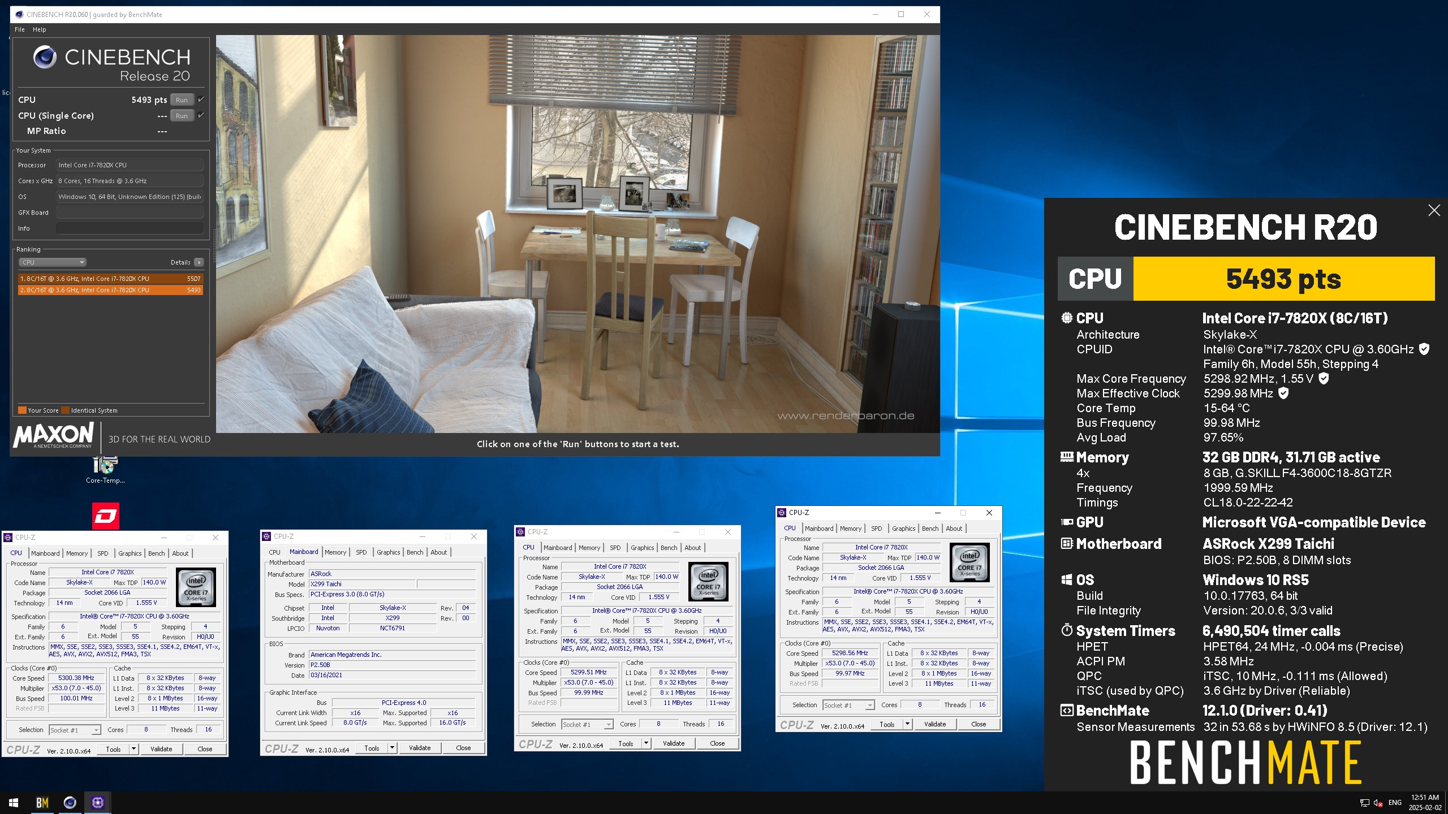
Task: Open Socket #1 selector in 5298.56 MHz CPU-Z
Action: (848, 705)
